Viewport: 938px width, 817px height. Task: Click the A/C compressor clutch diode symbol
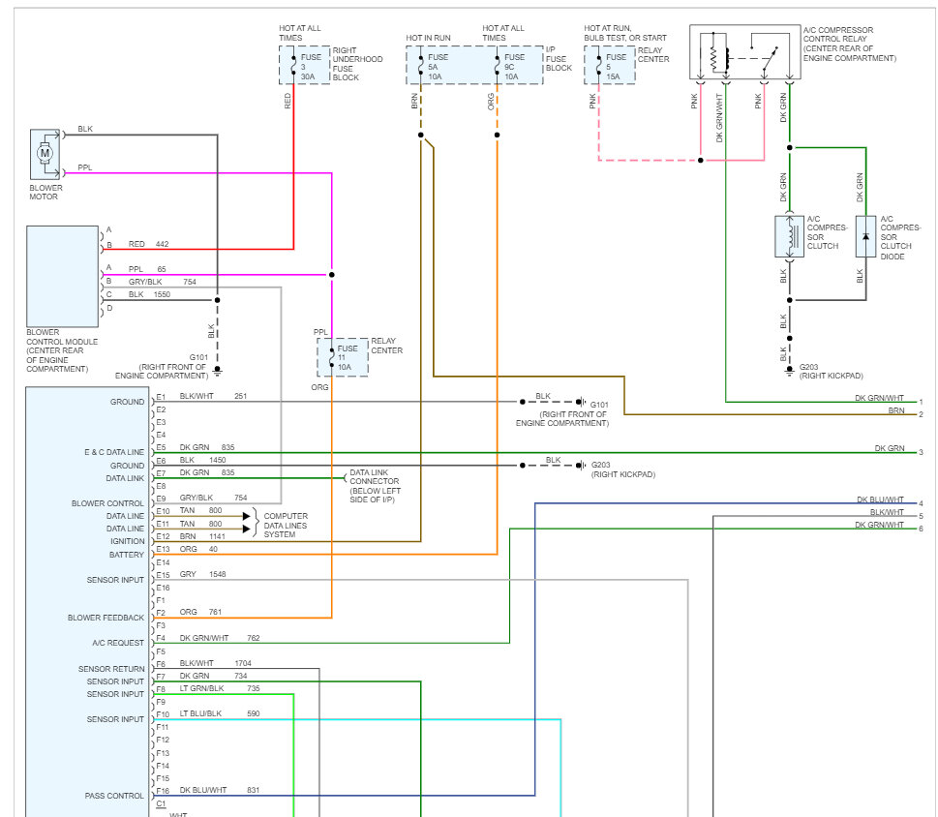pos(865,237)
